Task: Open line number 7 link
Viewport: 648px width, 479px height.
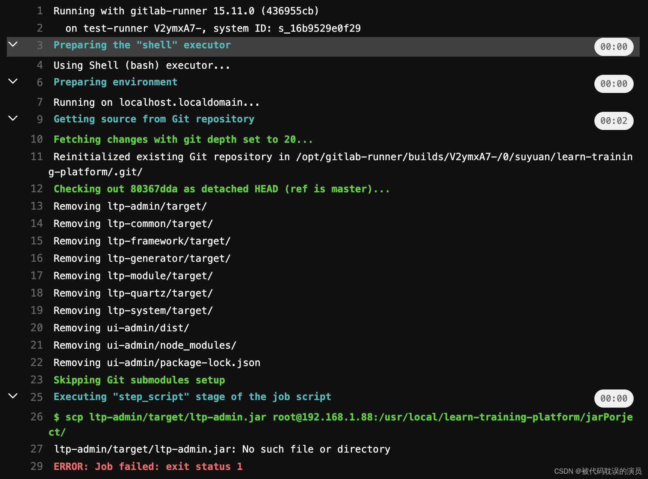Action: [x=40, y=102]
